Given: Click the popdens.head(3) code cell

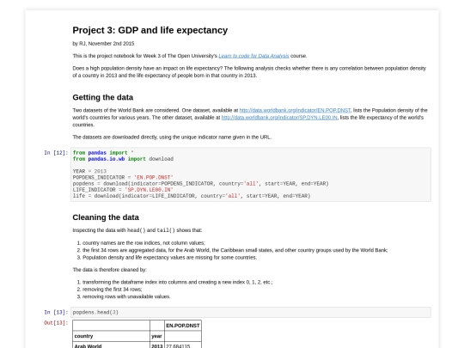Looking at the screenshot, I should pyautogui.click(x=251, y=312).
